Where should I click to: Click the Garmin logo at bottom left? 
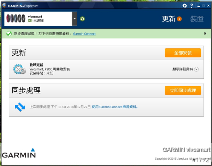(19, 153)
